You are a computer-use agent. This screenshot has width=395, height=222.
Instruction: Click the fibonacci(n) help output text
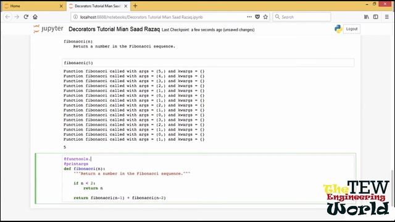(x=78, y=41)
